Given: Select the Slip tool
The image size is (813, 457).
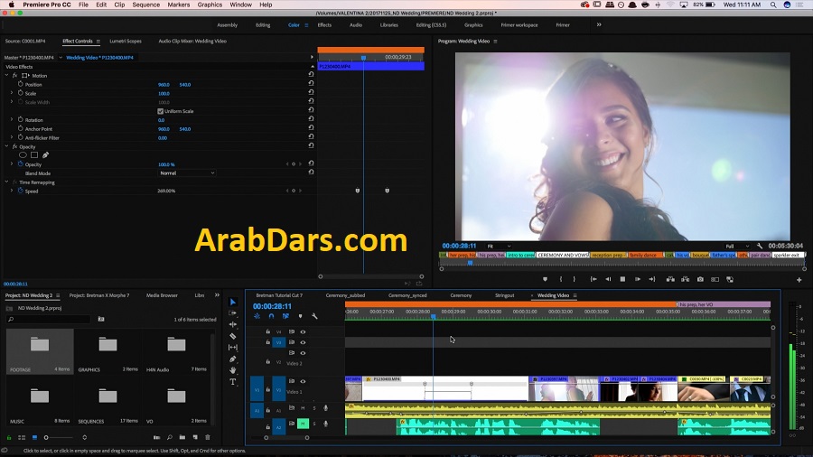Looking at the screenshot, I should coord(233,347).
